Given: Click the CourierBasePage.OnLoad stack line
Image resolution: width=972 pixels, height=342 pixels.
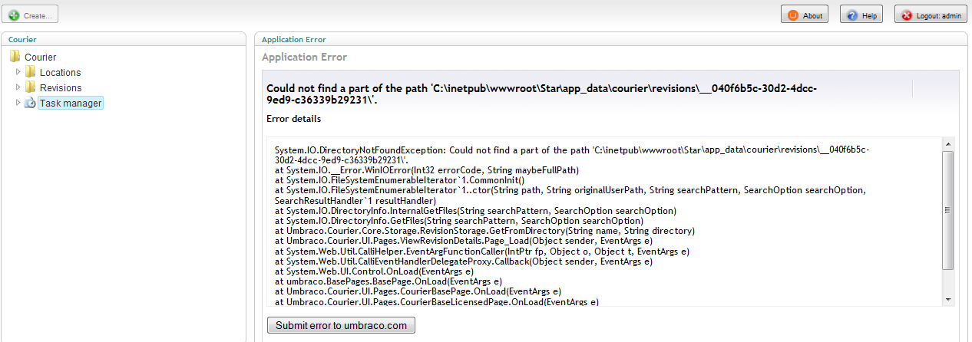Looking at the screenshot, I should click(x=418, y=291).
